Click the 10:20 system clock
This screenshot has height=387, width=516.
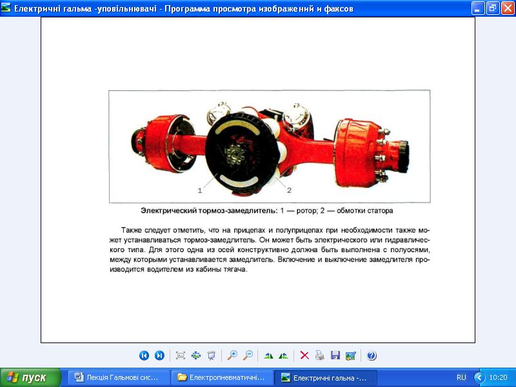pos(499,378)
